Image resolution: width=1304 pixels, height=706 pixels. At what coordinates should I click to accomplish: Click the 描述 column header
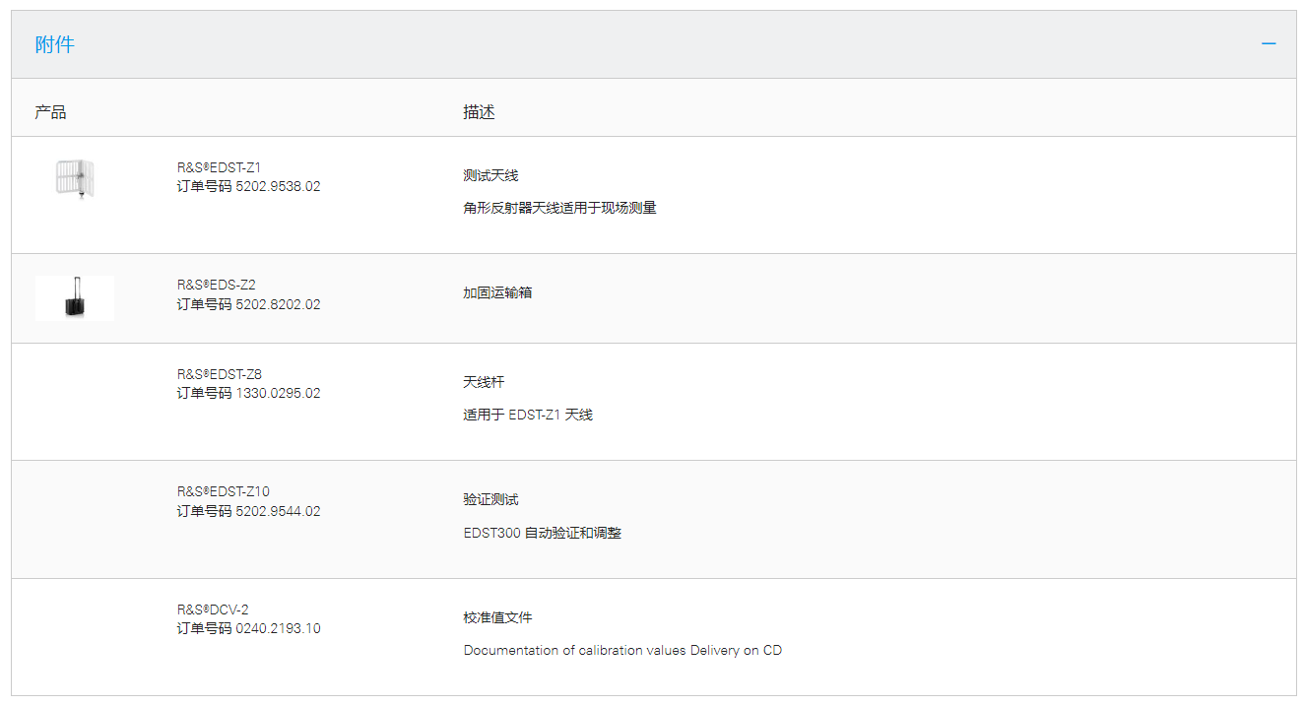click(479, 112)
